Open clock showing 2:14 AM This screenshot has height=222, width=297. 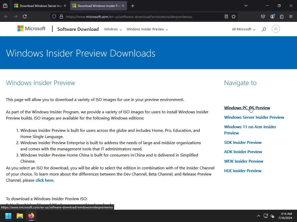285,216
